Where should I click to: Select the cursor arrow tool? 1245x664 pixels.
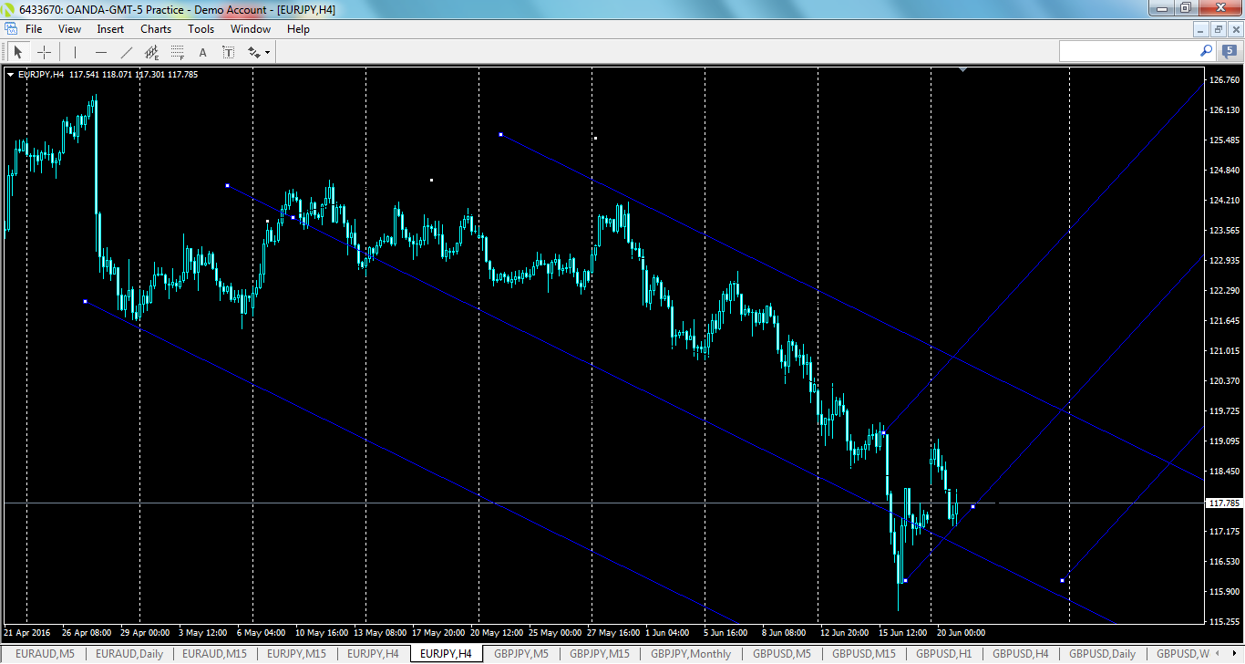tap(17, 51)
